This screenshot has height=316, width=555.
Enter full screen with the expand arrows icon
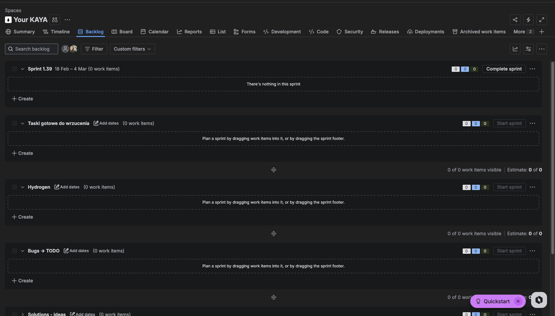coord(542,20)
